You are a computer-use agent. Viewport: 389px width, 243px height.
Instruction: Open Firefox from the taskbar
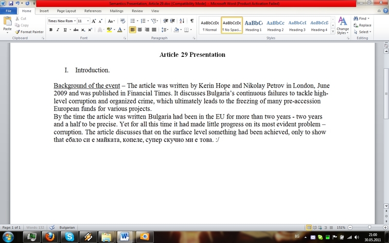point(50,237)
